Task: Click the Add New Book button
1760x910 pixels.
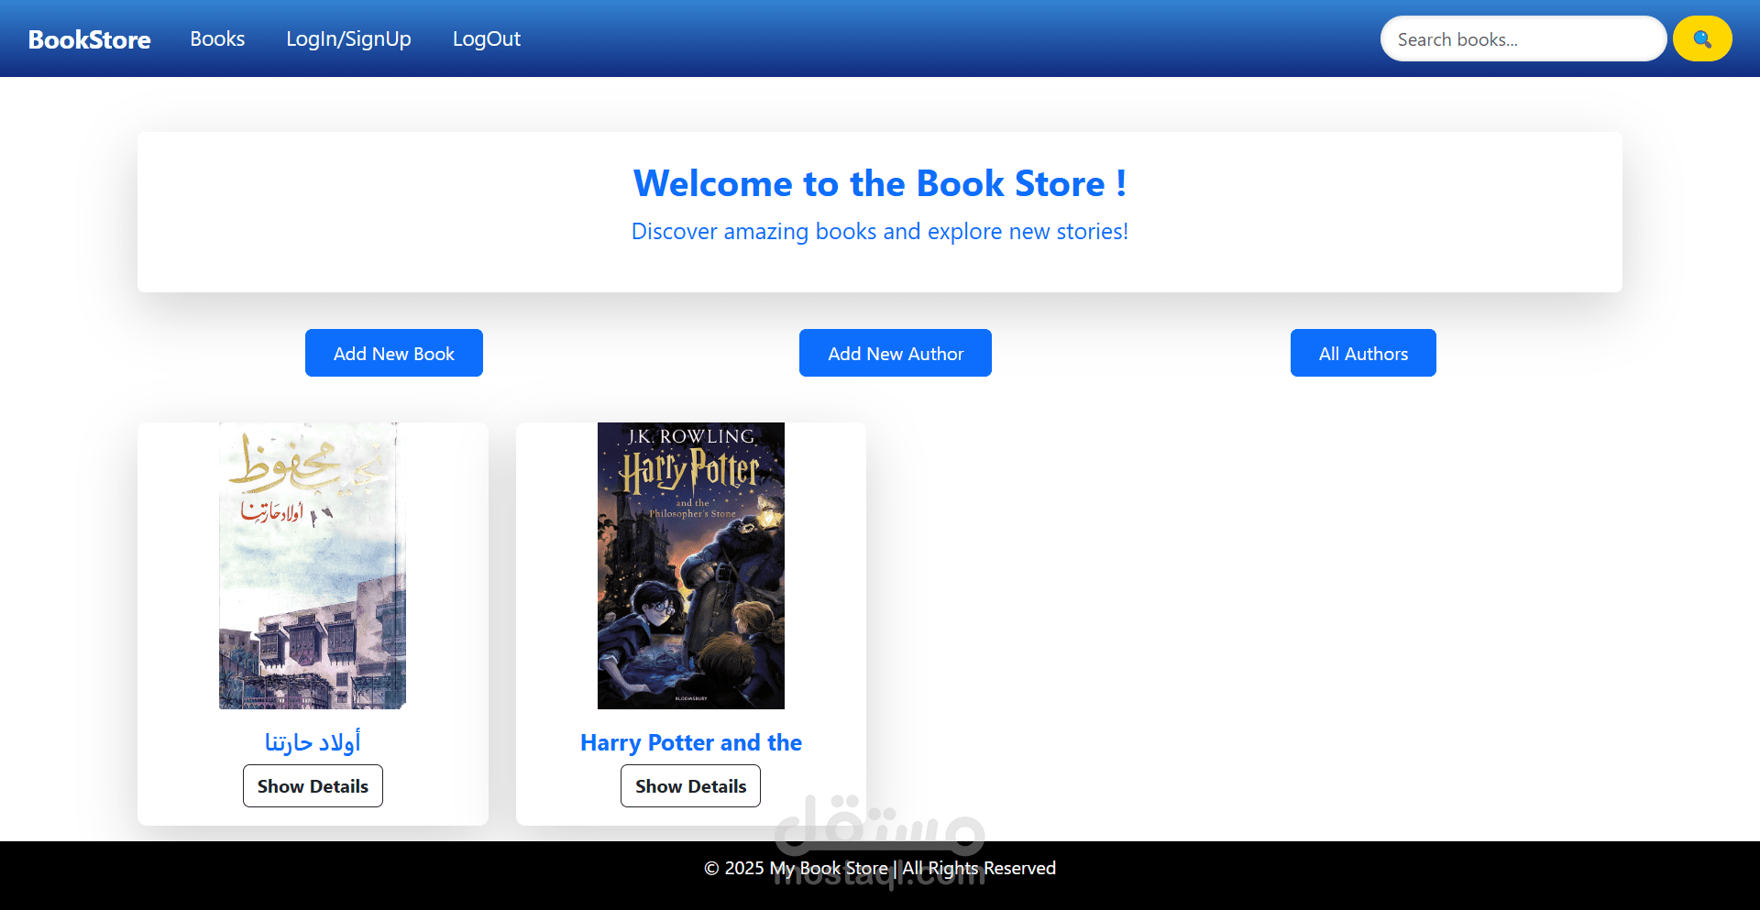Action: (393, 353)
